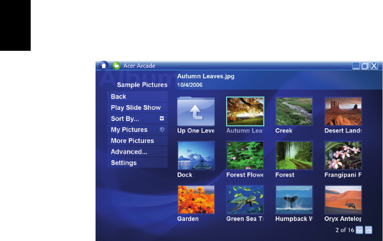Select the Oryx Antelope thumbnail
The height and width of the screenshot is (241, 383).
point(343,200)
